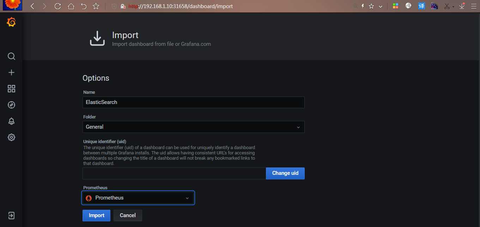Open the Create plus menu

coord(11,72)
